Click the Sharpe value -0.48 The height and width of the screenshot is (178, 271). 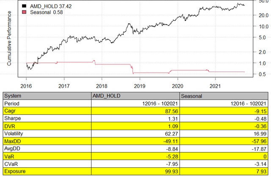pyautogui.click(x=260, y=119)
